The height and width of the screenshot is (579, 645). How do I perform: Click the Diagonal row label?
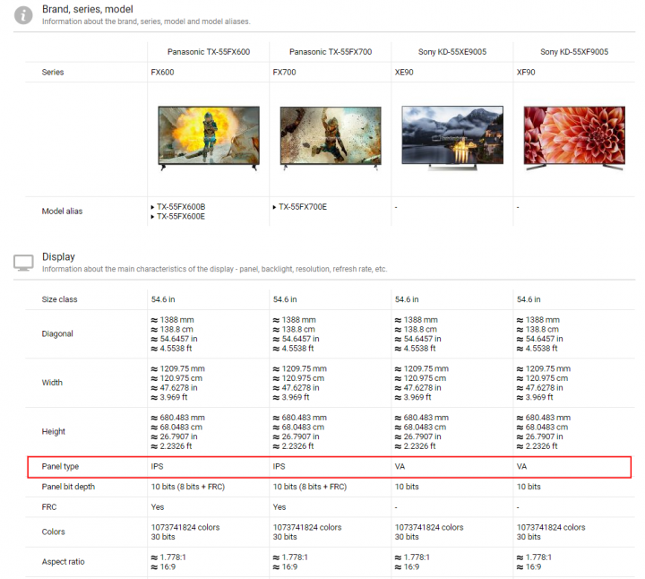coord(57,333)
